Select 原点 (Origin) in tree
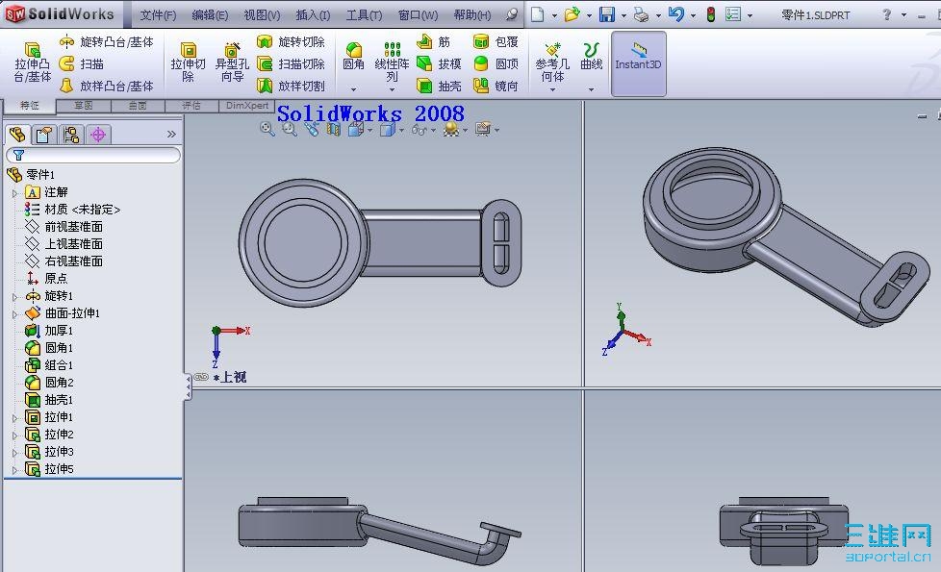 pos(46,278)
